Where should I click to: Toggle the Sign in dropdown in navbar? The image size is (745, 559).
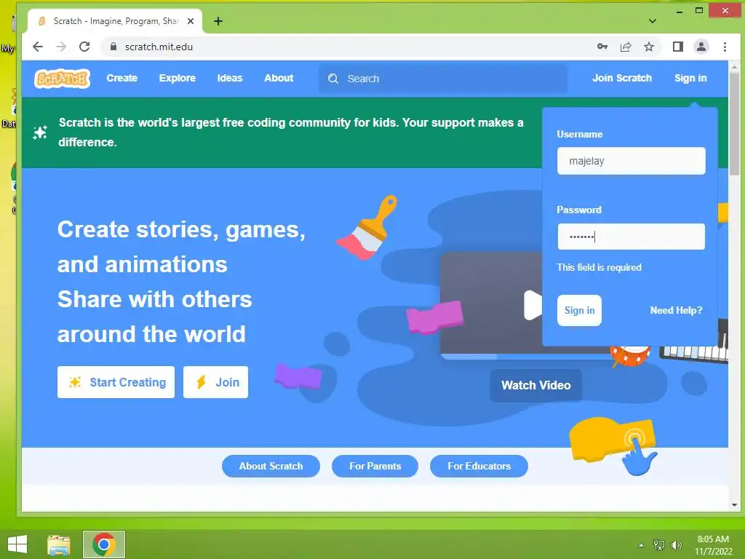pyautogui.click(x=690, y=78)
